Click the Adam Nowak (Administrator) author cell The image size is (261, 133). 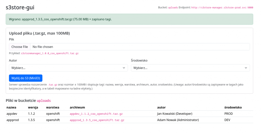coord(178,120)
